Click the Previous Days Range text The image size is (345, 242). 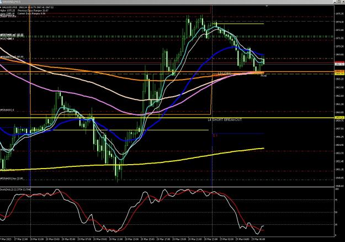[33, 10]
